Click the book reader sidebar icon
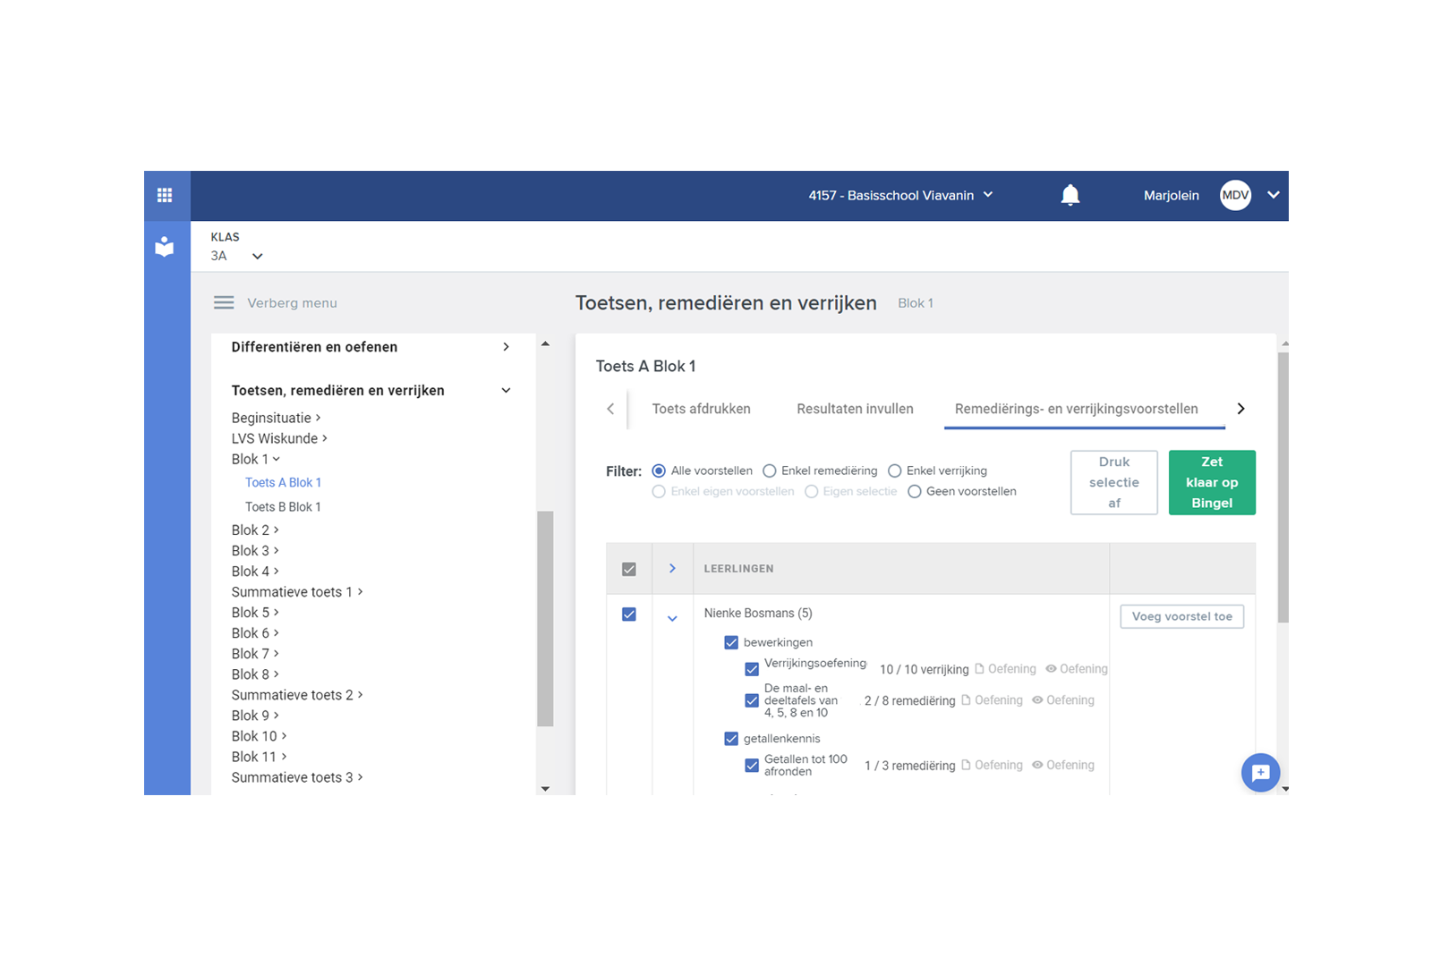Screen dimensions: 1432x966 point(165,247)
